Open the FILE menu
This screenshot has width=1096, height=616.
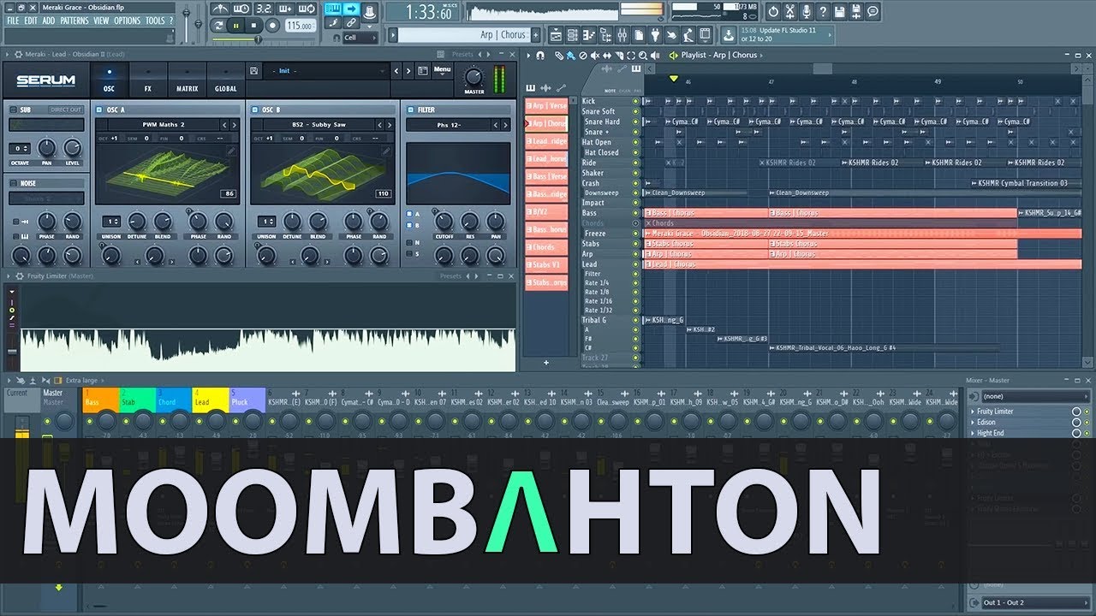point(13,21)
